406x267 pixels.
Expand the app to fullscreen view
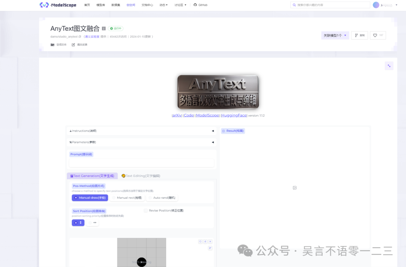click(x=389, y=65)
